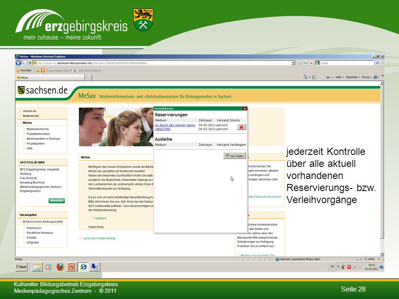Viewport: 399px width, 299px height.
Task: Click the green Abmelden button
Action: click(x=57, y=201)
